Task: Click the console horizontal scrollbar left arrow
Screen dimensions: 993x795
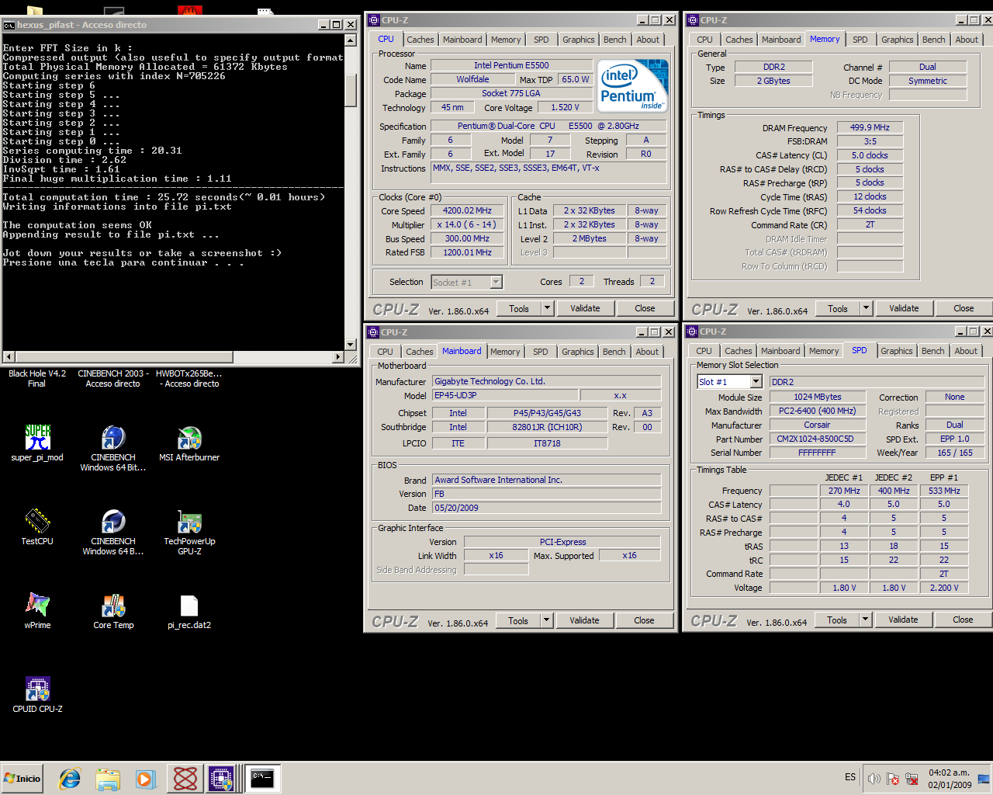Action: 9,357
